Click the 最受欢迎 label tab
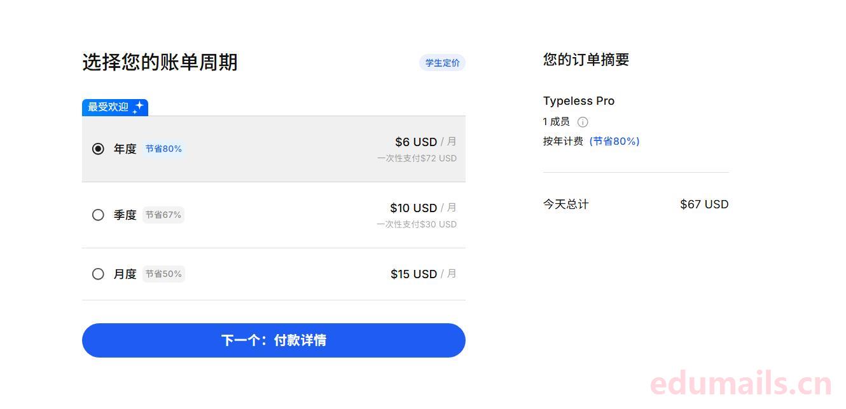This screenshot has height=409, width=846. click(x=108, y=107)
